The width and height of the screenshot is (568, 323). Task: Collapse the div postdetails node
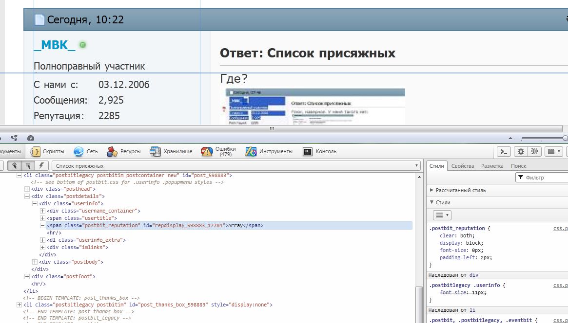point(27,196)
